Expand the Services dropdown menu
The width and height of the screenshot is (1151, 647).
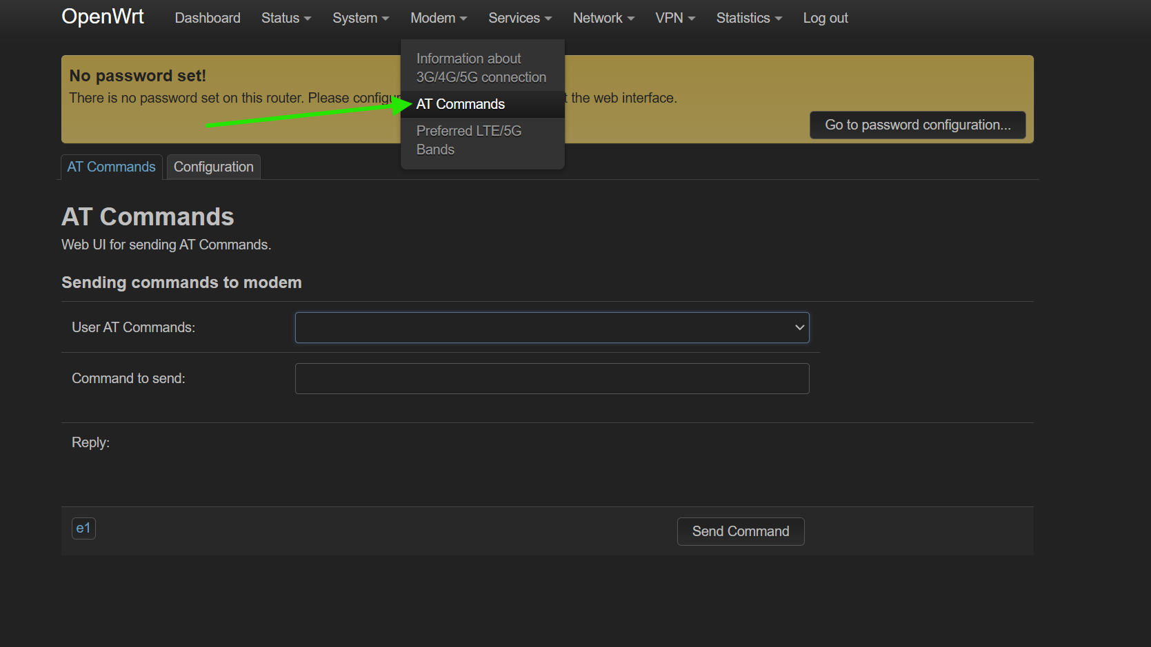520,18
